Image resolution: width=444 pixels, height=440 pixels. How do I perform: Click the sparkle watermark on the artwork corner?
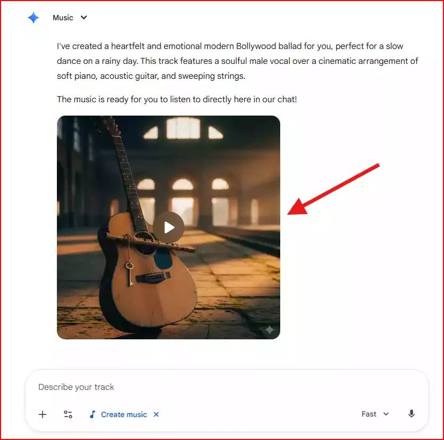270,329
